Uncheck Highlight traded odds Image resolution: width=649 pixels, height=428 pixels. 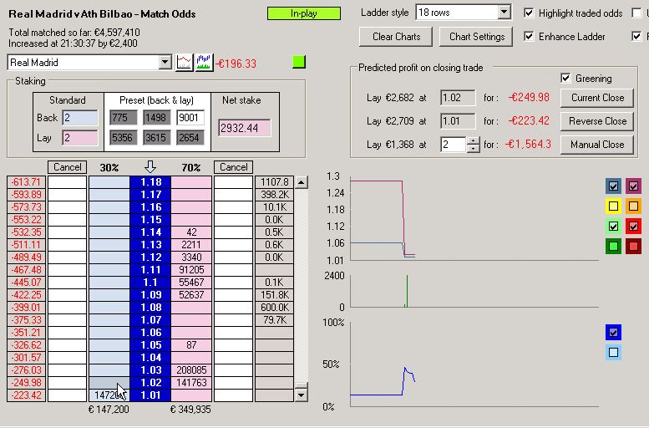[529, 13]
